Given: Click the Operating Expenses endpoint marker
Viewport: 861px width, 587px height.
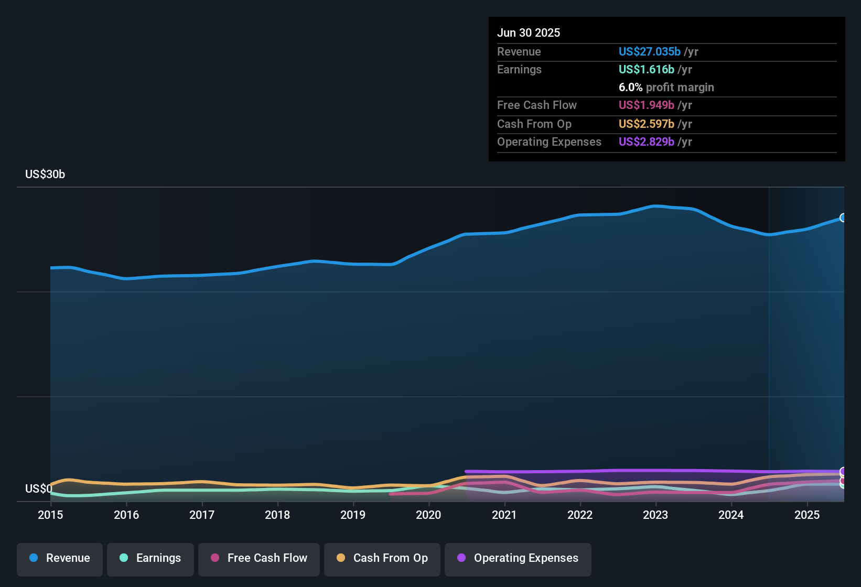Looking at the screenshot, I should click(x=842, y=471).
